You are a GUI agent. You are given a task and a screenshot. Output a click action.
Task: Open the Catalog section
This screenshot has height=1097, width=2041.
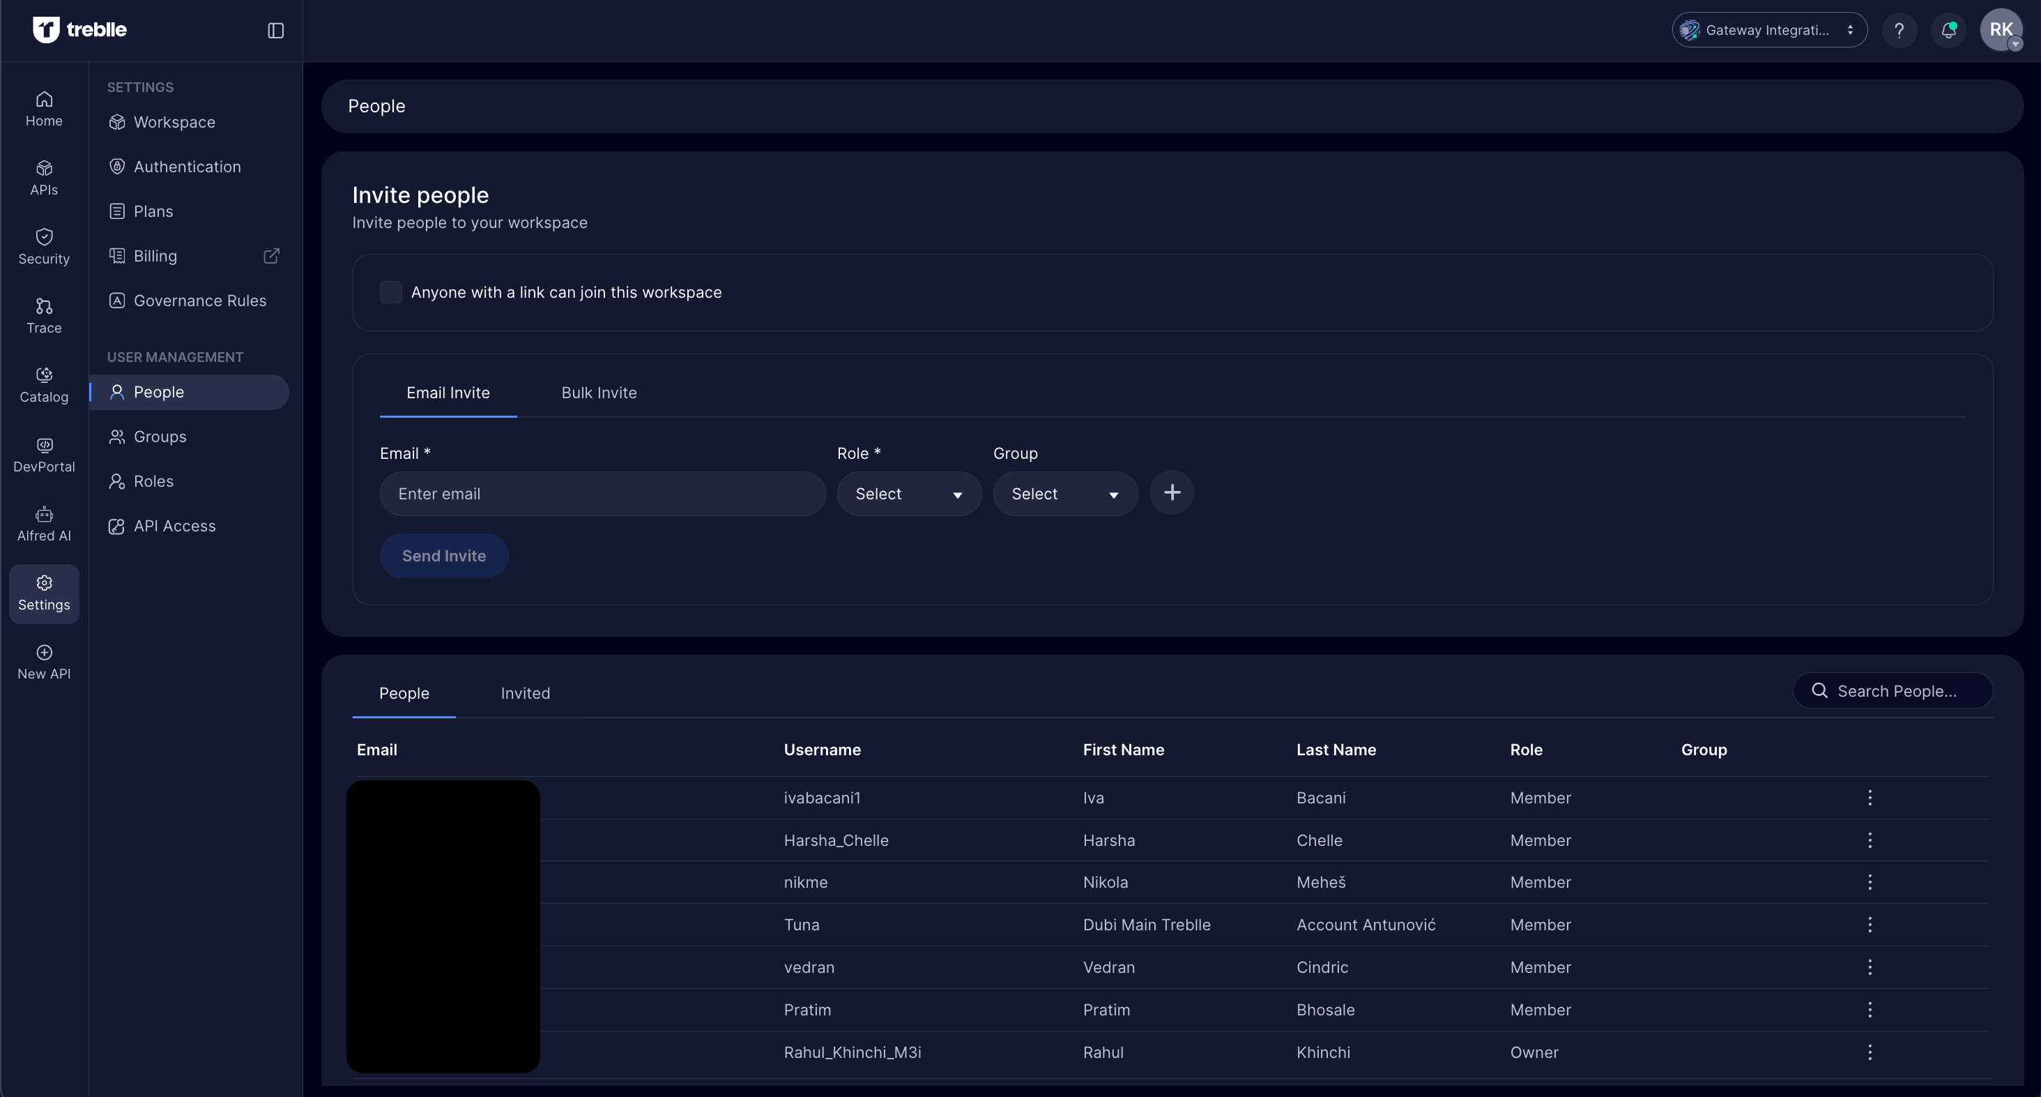[x=44, y=385]
